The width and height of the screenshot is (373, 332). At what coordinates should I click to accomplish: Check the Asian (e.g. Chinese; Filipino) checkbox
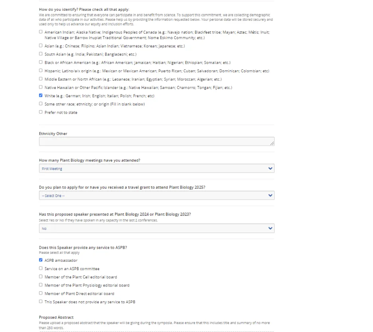[x=41, y=45]
